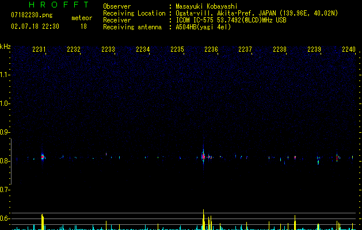Viewport: 362px width, 230px height.
Task: Click the meteor count value 18
Action: pyautogui.click(x=83, y=26)
